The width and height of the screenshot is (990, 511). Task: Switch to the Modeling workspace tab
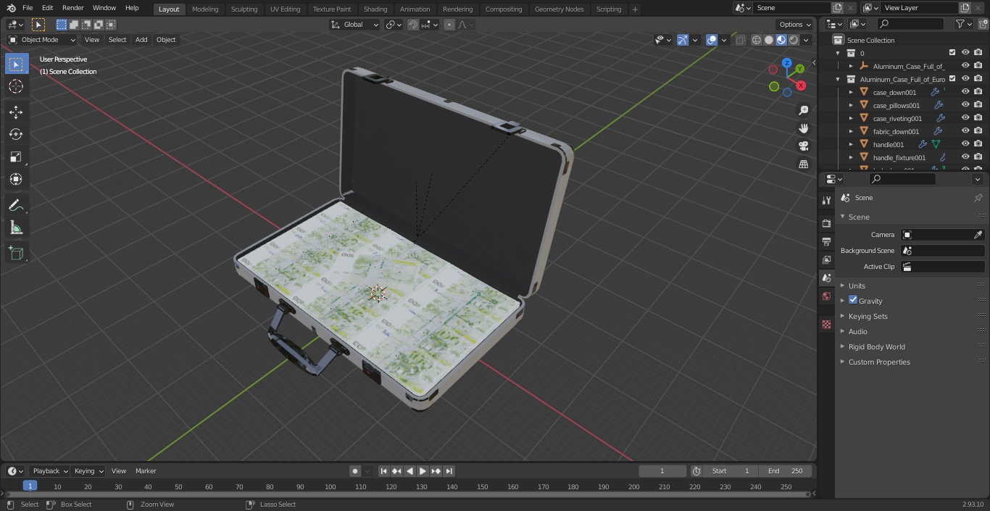[205, 9]
